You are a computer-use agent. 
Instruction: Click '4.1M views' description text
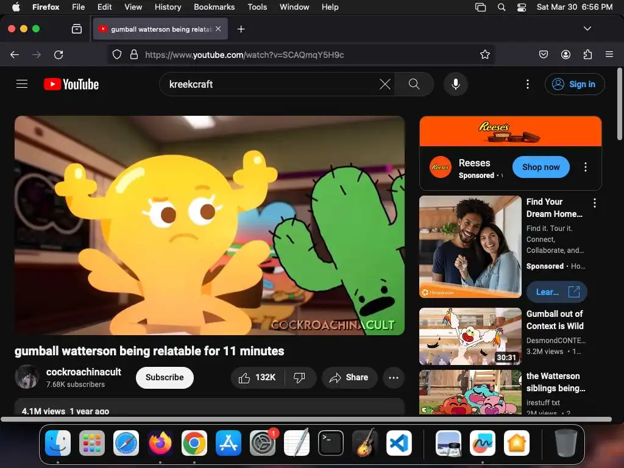click(x=43, y=411)
